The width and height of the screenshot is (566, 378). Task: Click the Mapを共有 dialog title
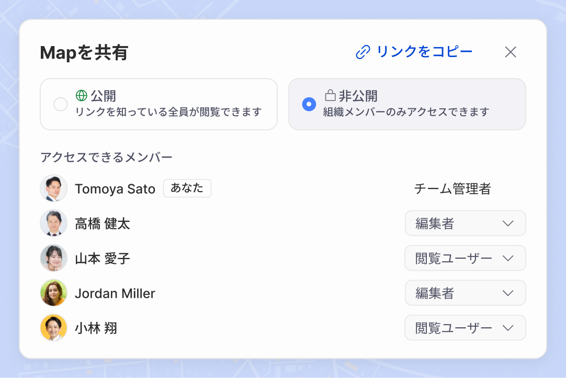pyautogui.click(x=84, y=52)
